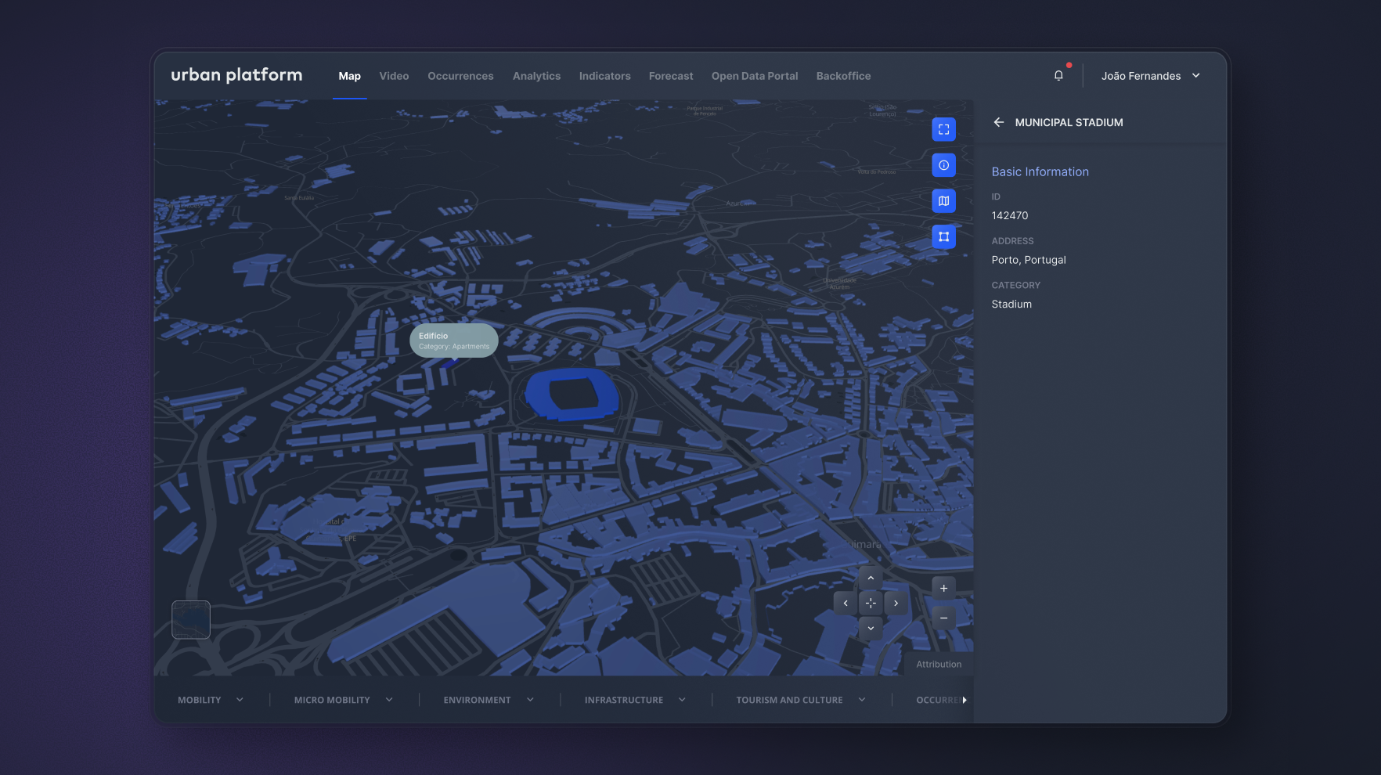Pan the map upward
Viewport: 1381px width, 775px height.
click(x=871, y=579)
